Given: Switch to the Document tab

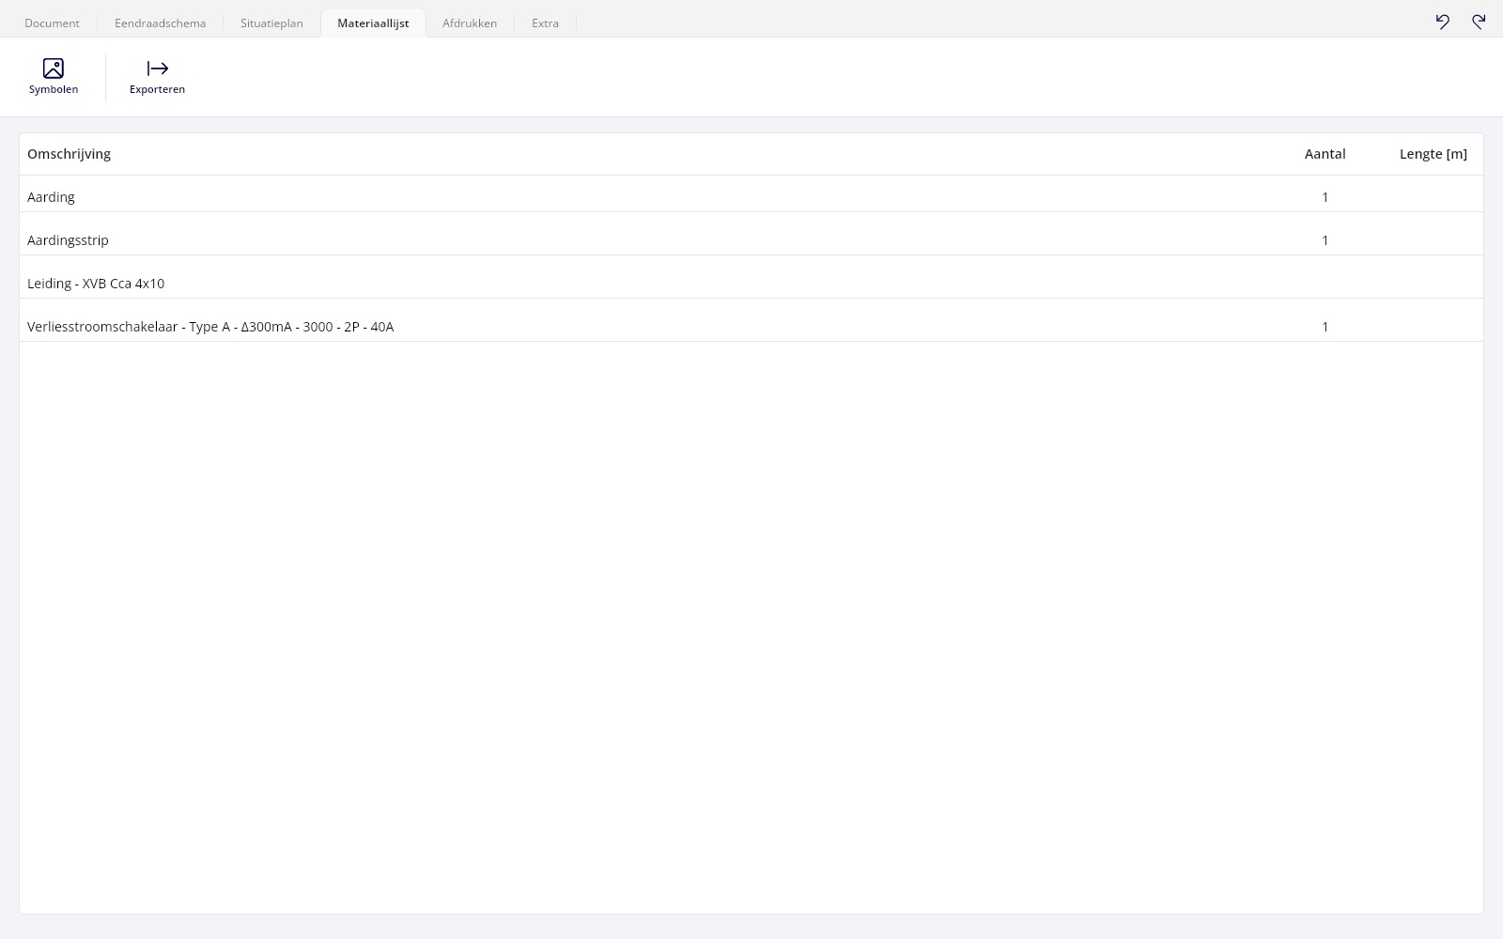Looking at the screenshot, I should tap(53, 23).
